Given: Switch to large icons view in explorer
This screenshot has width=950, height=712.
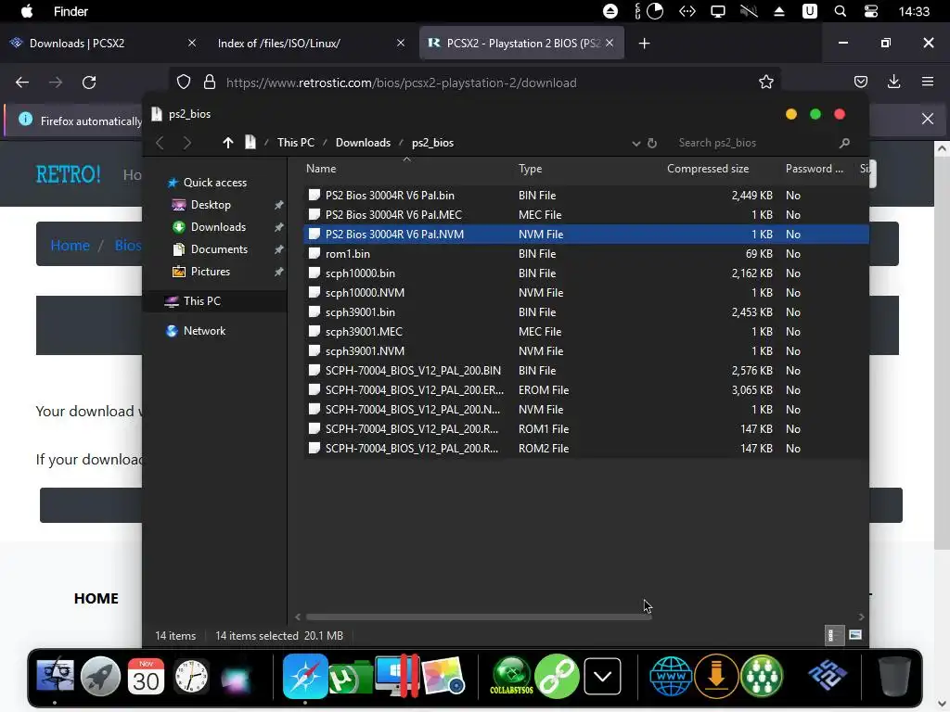Looking at the screenshot, I should coord(855,635).
